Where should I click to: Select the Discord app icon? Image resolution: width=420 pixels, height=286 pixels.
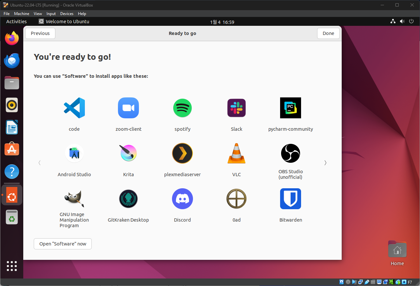point(182,199)
